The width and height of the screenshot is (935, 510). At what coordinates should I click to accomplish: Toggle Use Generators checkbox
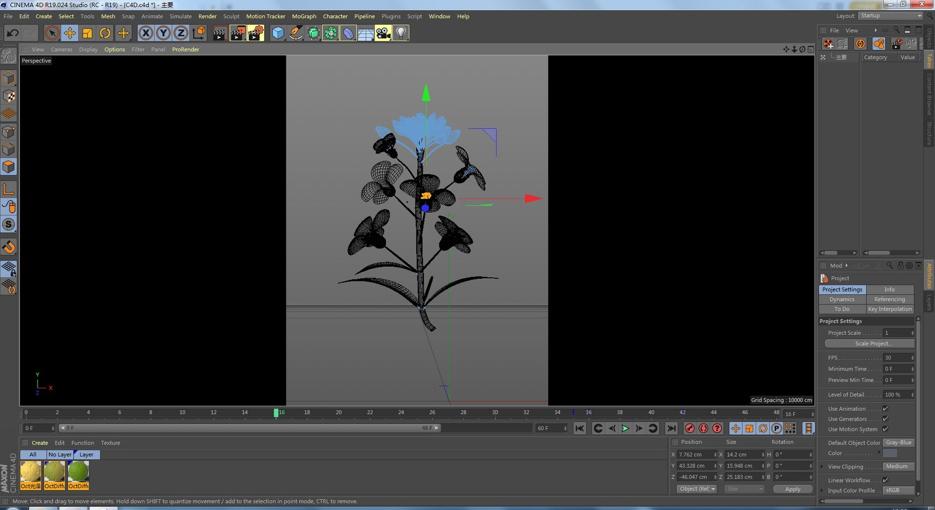[885, 419]
